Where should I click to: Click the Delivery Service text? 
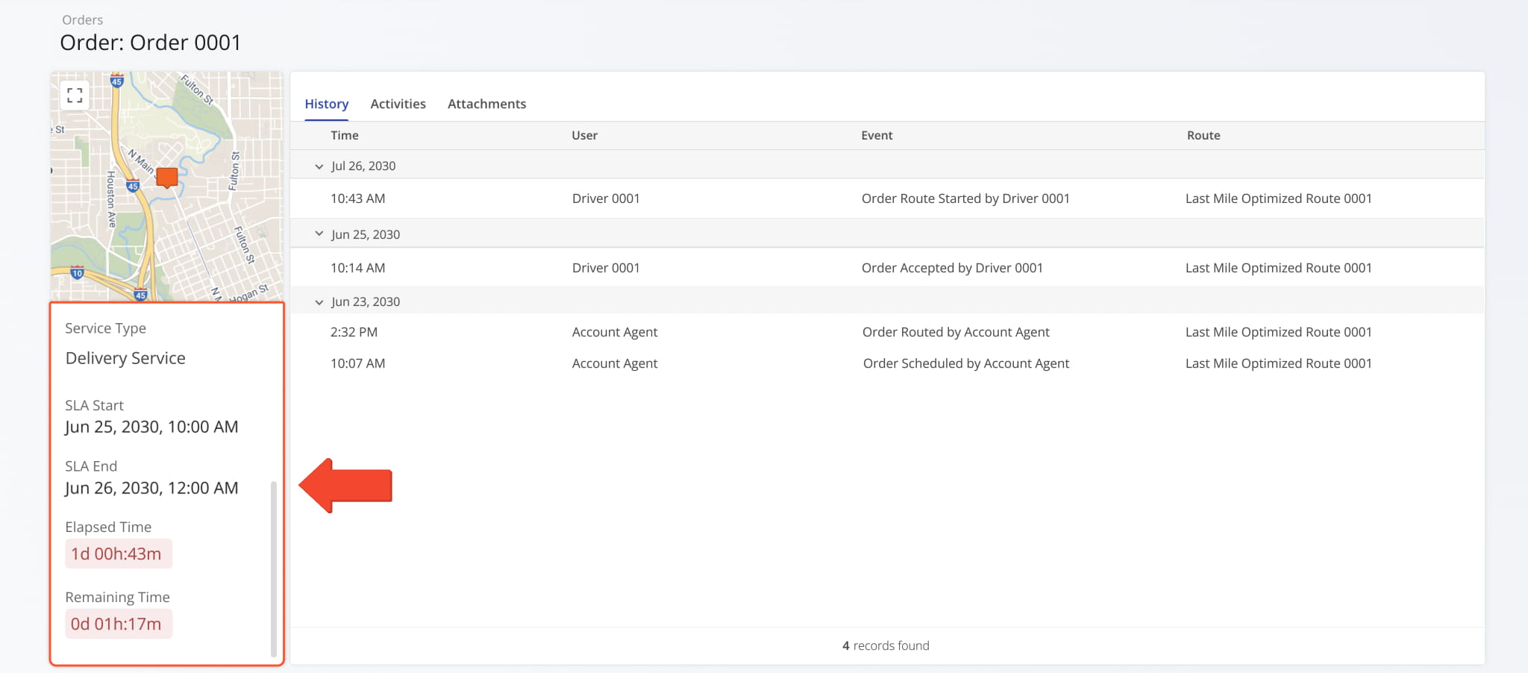pos(125,358)
